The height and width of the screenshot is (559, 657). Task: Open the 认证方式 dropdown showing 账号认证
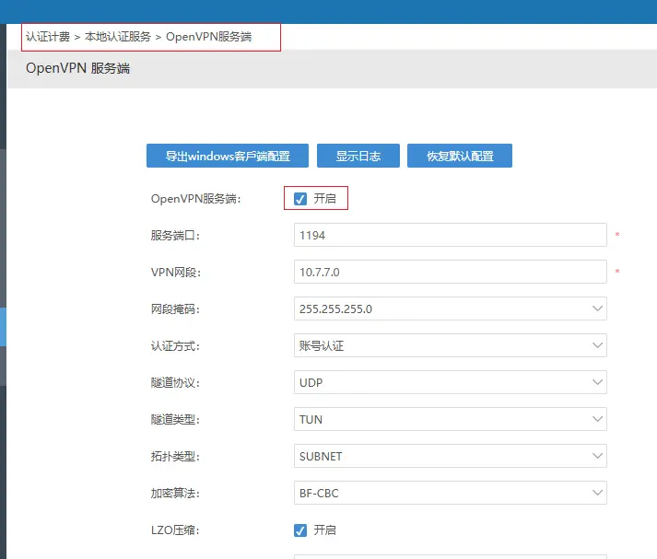450,345
